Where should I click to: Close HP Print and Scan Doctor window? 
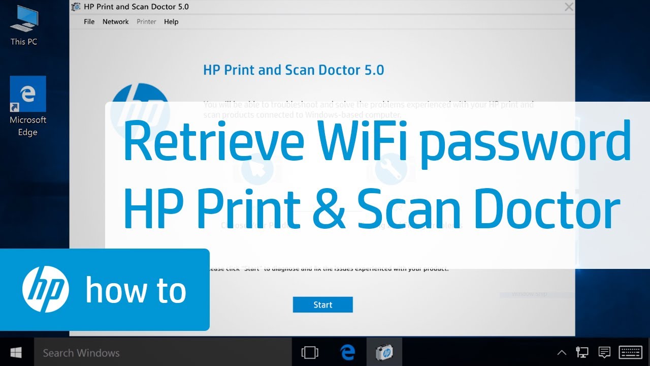coord(569,7)
